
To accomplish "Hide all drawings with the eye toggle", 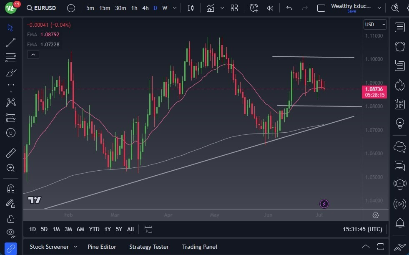I will (x=11, y=233).
